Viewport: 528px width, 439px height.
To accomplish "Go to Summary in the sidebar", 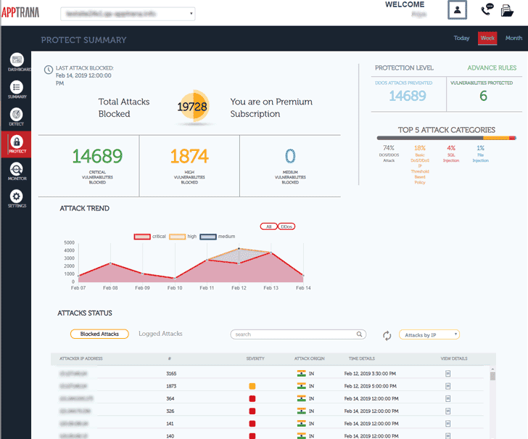I will (x=17, y=87).
